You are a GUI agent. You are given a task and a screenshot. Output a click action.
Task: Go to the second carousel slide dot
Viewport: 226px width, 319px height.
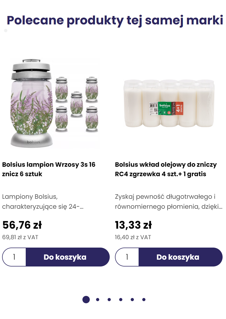pos(98,300)
